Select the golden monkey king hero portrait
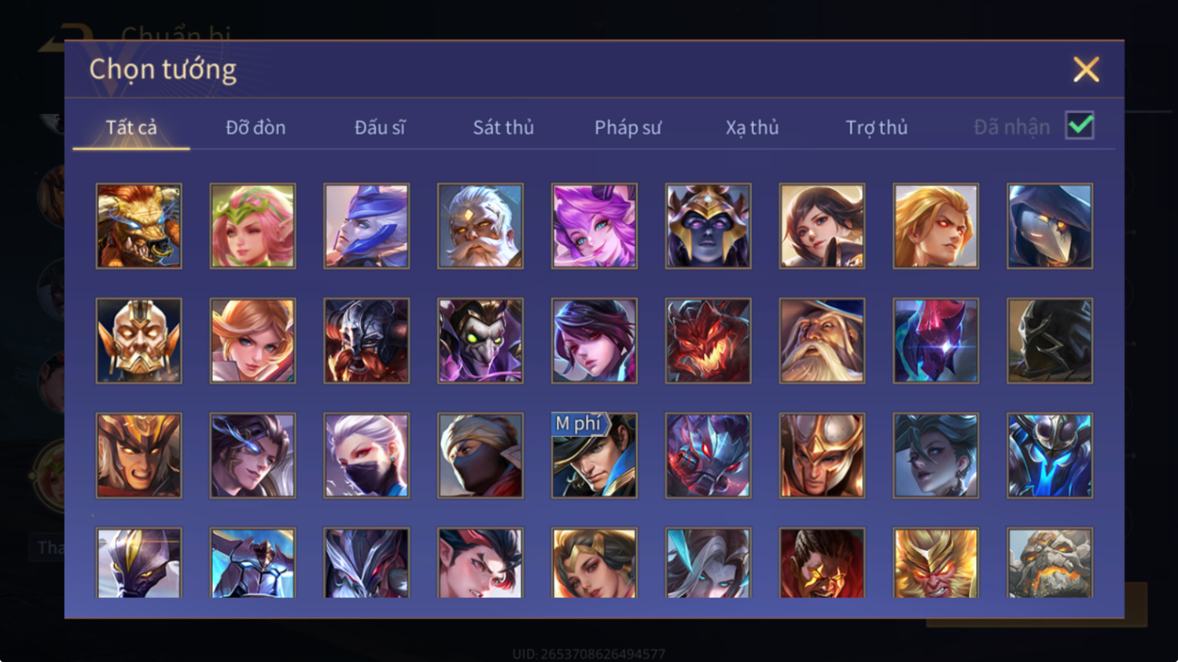 point(935,563)
